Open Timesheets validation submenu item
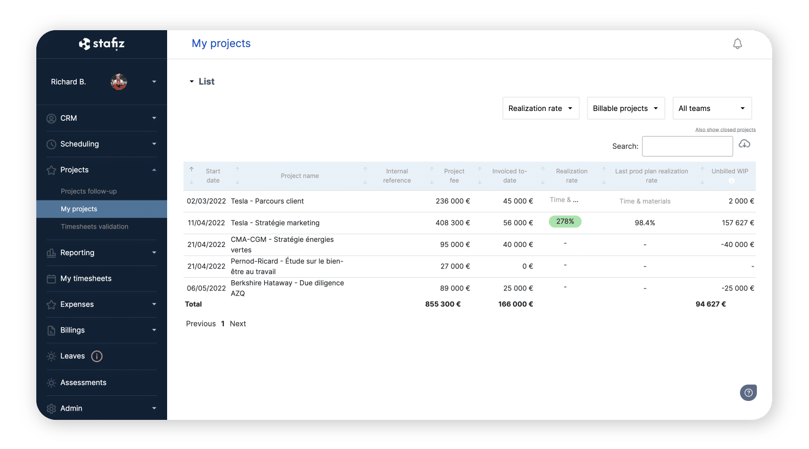The width and height of the screenshot is (809, 449). click(x=94, y=227)
